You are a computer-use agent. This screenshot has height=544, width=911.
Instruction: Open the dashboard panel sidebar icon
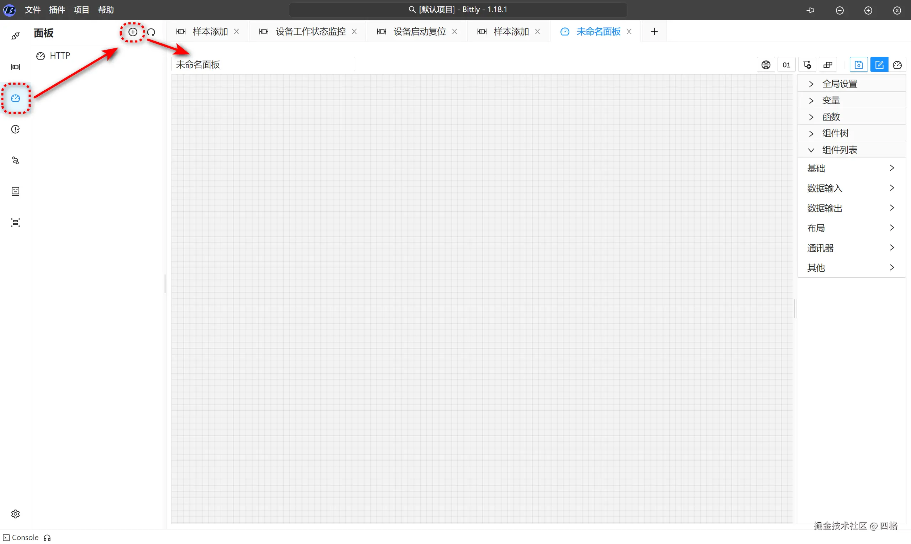point(15,98)
